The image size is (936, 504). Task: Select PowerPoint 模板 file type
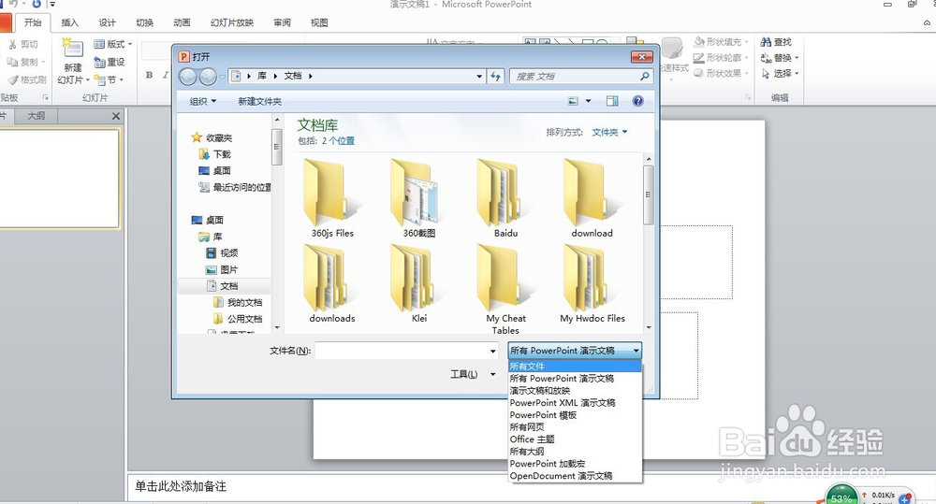tap(575, 415)
